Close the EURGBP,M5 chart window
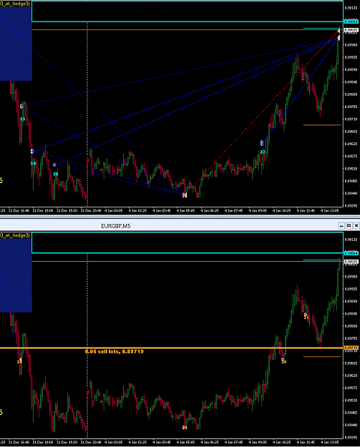 [x=356, y=226]
